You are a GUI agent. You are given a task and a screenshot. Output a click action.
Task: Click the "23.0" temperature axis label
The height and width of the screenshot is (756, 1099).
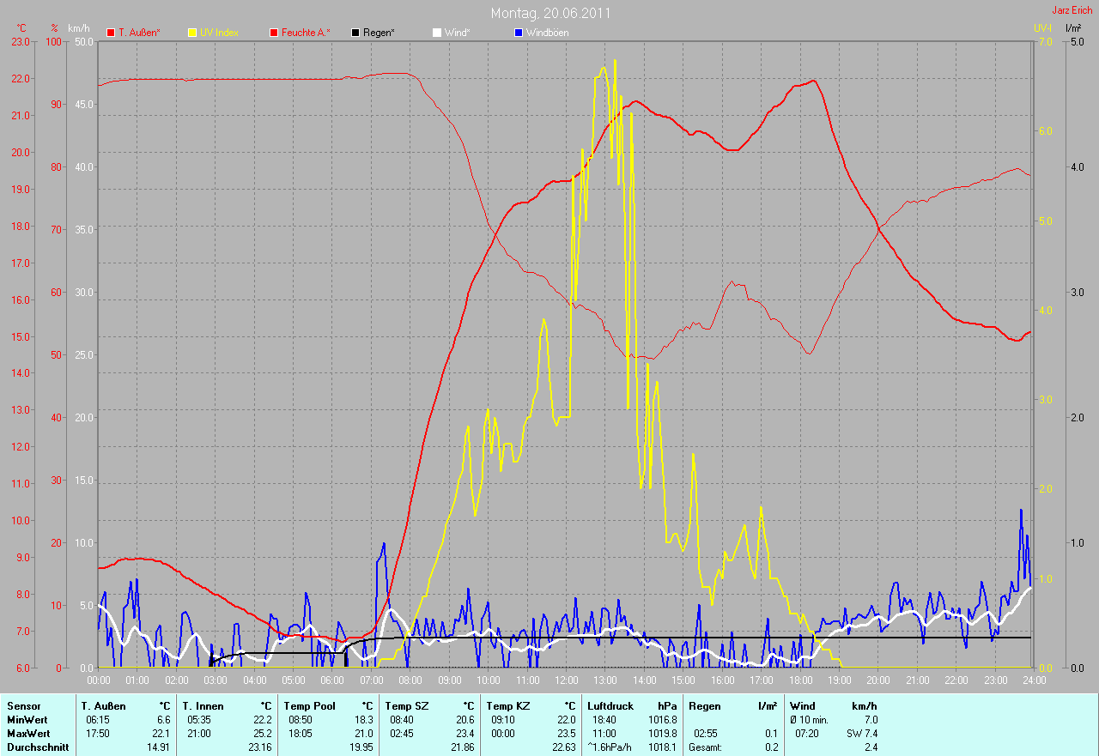(x=20, y=41)
